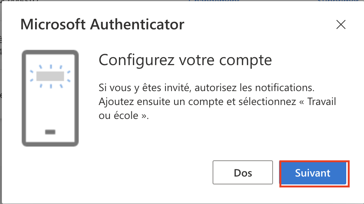The width and height of the screenshot is (364, 204).
Task: Click the Suivant button
Action: 313,173
